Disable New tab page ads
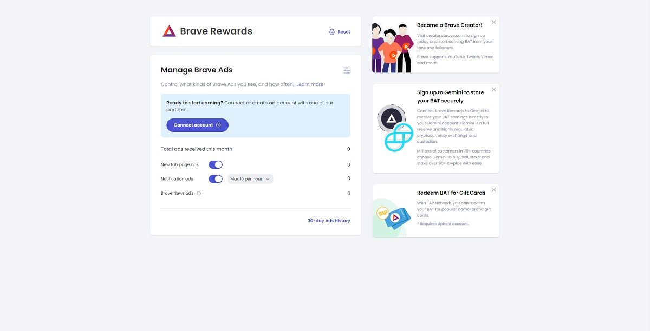This screenshot has width=650, height=331. pos(215,164)
